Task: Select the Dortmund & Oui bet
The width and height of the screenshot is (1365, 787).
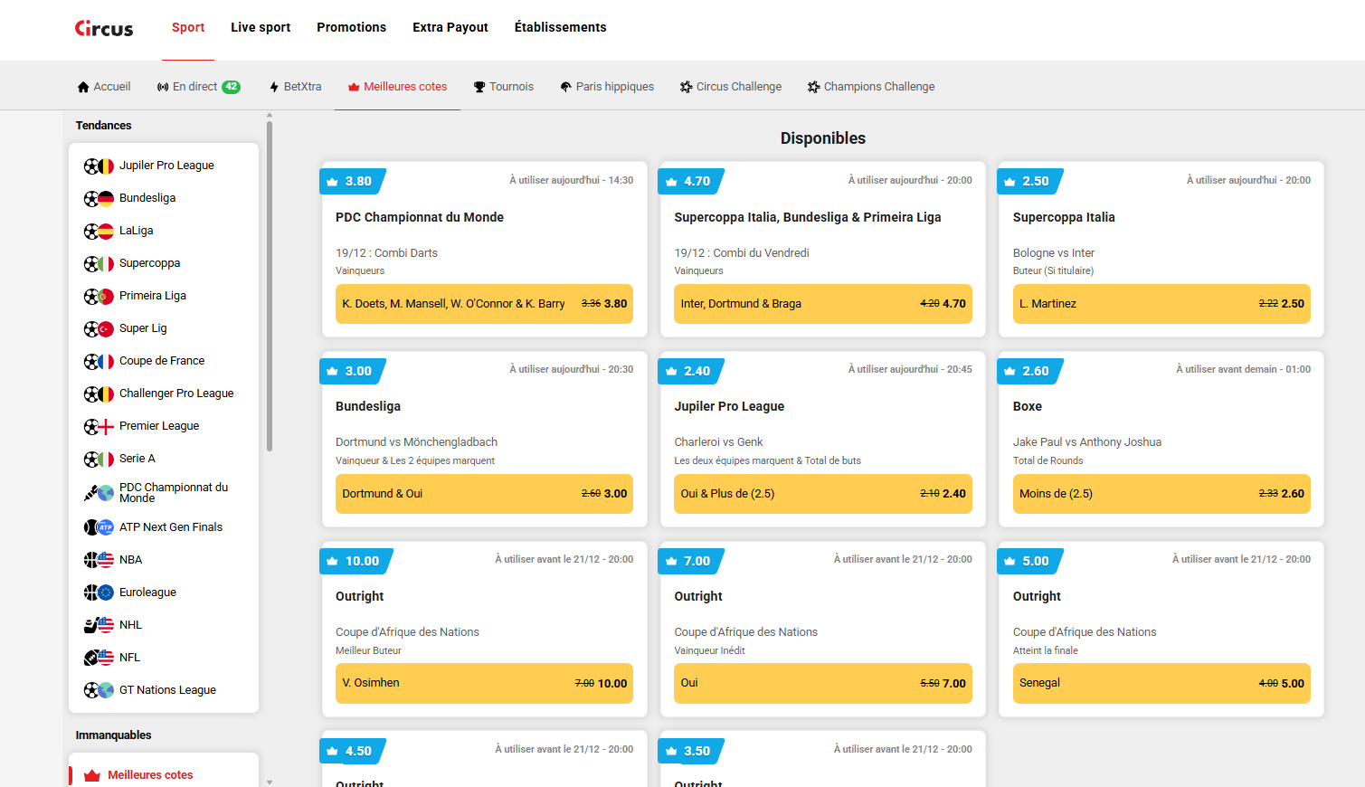Action: (484, 494)
